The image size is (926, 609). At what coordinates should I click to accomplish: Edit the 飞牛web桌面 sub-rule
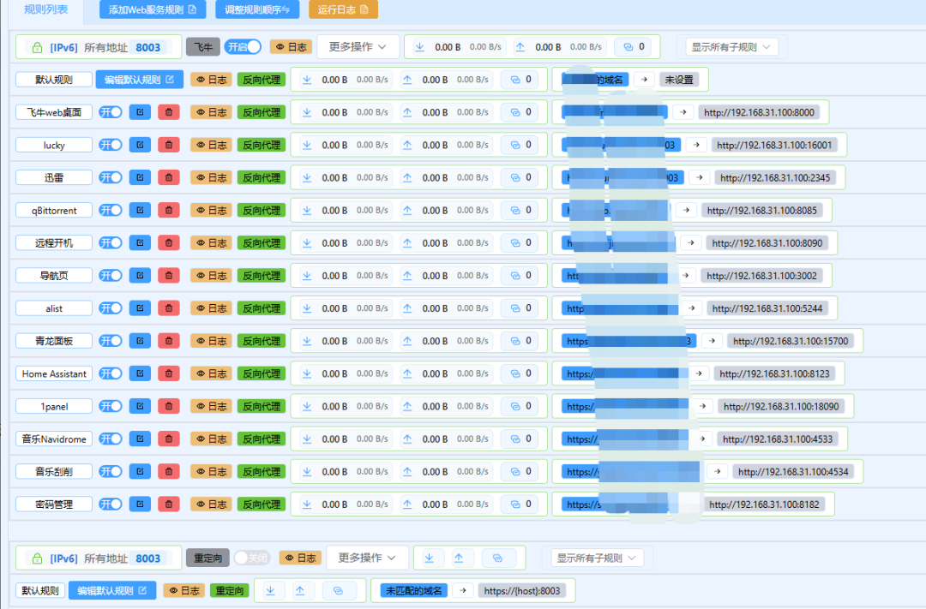point(140,112)
